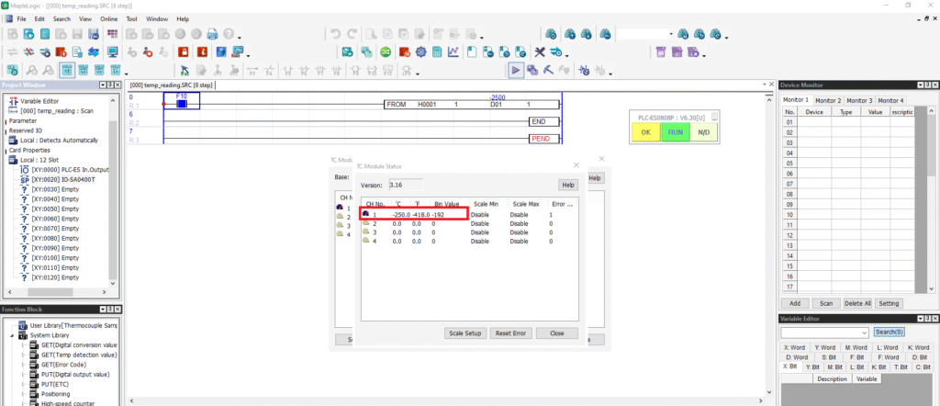Screen dimensions: 940x406
Task: Click the Scale Min column header
Action: point(486,204)
